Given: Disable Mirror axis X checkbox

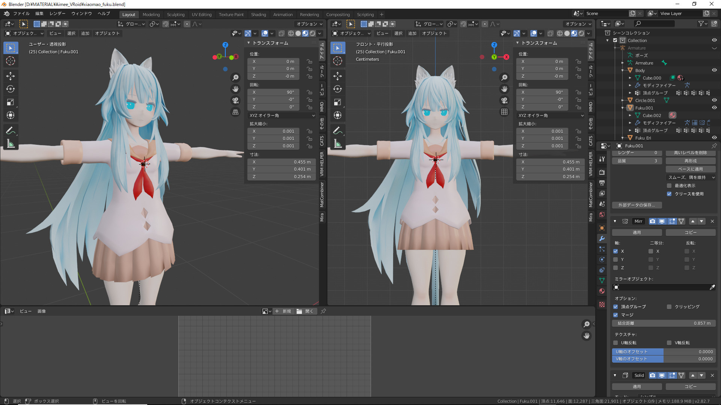Looking at the screenshot, I should 615,251.
